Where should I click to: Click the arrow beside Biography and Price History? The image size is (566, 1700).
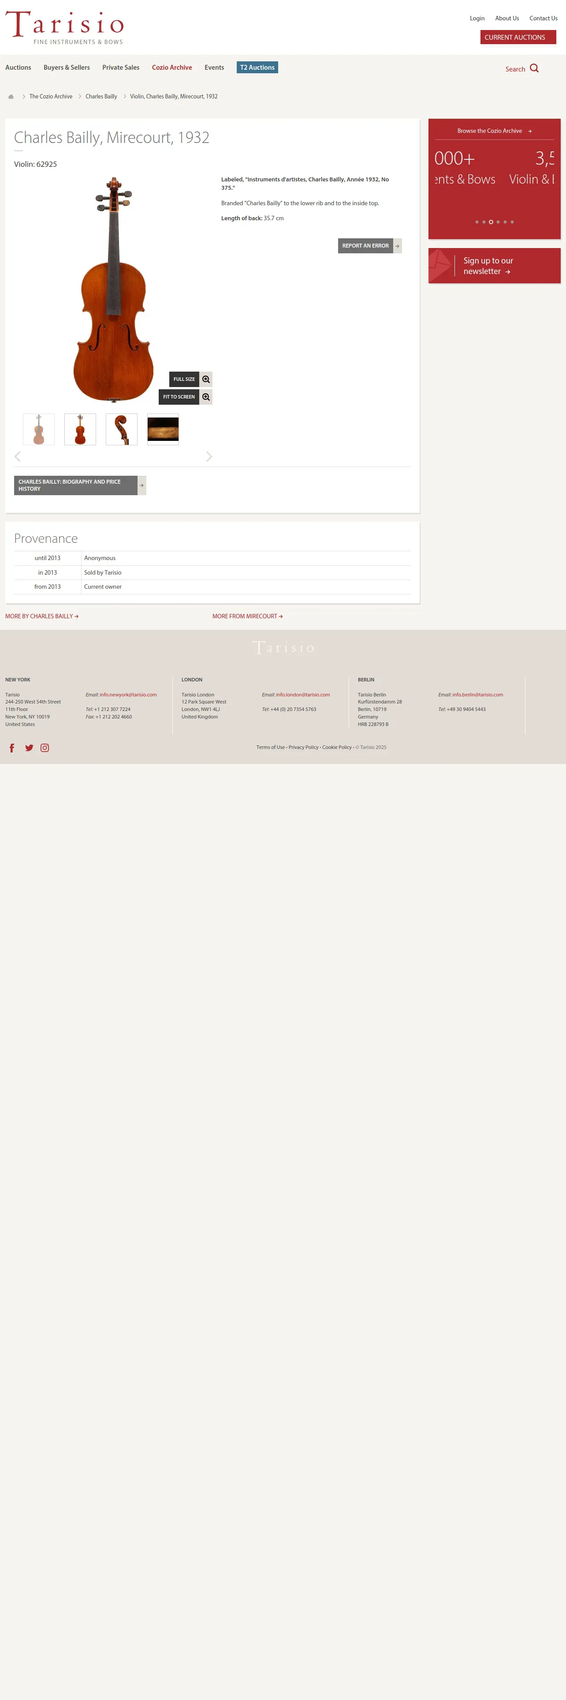pyautogui.click(x=141, y=485)
